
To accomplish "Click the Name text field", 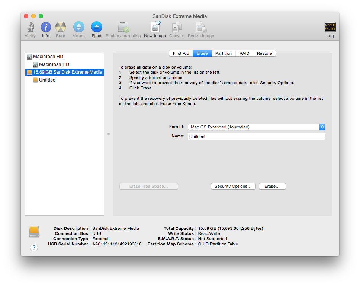I will pyautogui.click(x=257, y=137).
